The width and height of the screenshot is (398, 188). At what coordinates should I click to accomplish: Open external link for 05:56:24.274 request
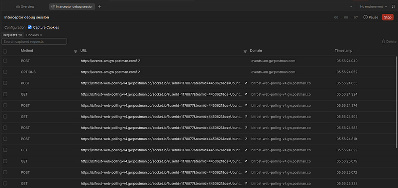pos(246,105)
